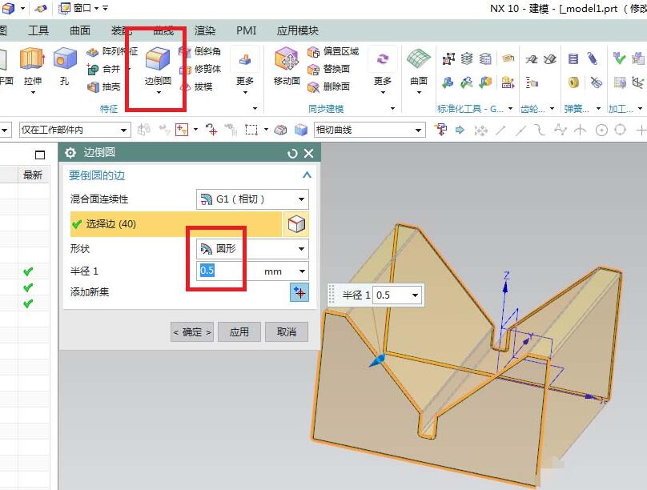Open the onscreen 半径 1 value dropdown

(x=413, y=295)
